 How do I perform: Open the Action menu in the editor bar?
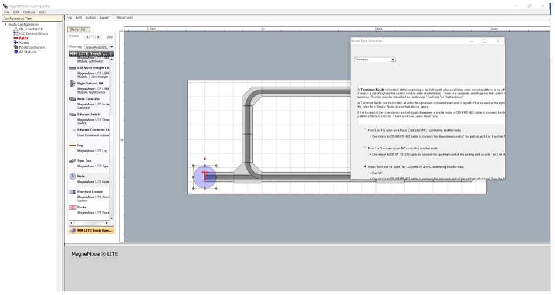90,18
